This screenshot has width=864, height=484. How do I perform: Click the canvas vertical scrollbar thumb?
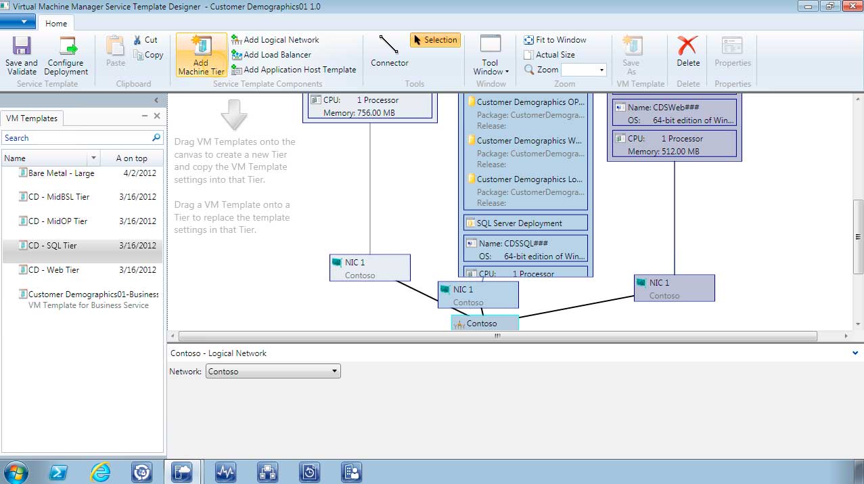pyautogui.click(x=858, y=237)
